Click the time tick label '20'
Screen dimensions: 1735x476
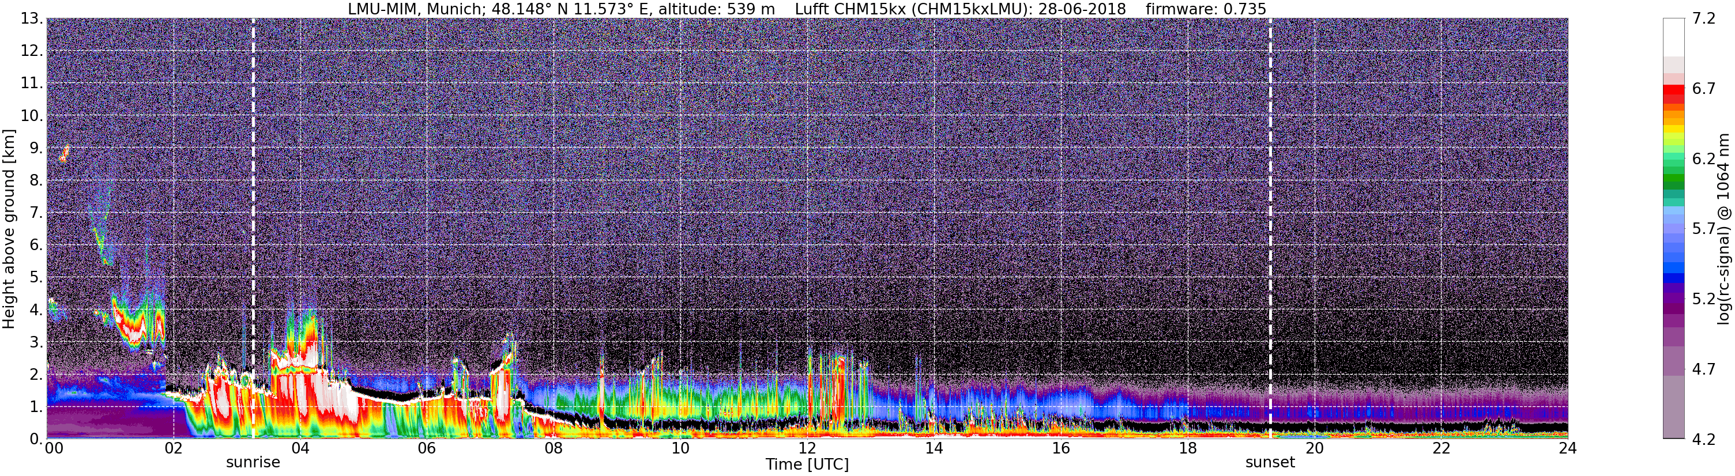1314,448
